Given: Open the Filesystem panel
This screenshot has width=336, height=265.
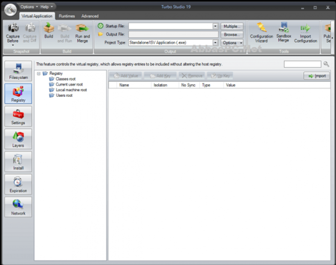Looking at the screenshot, I should click(18, 71).
